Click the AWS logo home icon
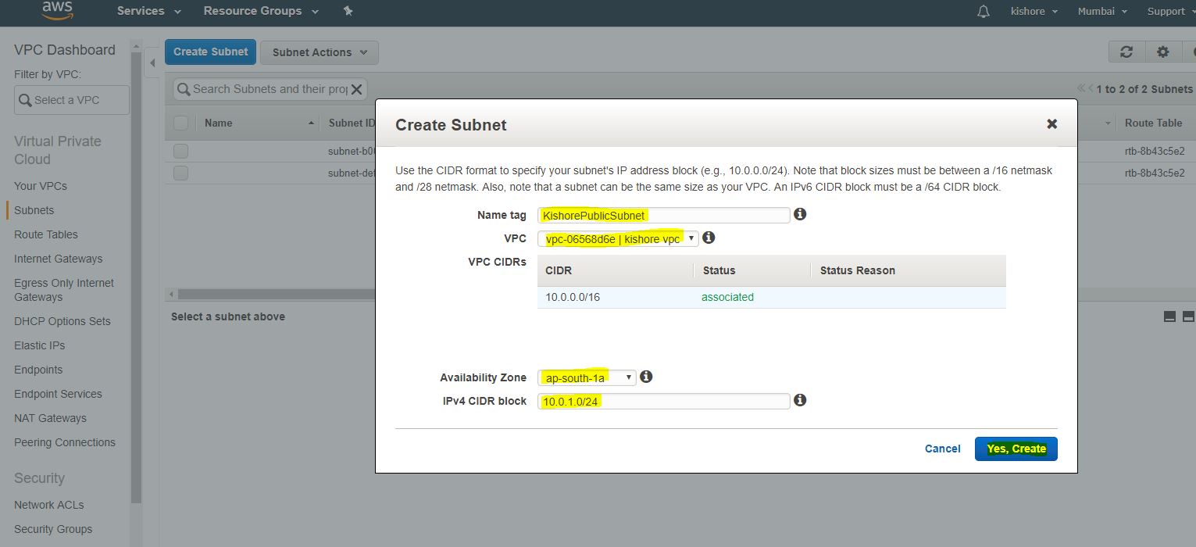 coord(57,10)
